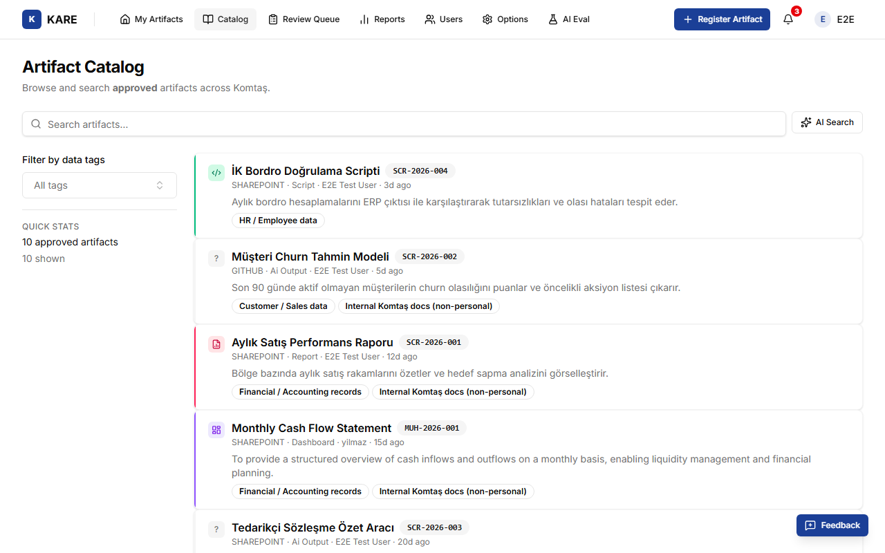
Task: Open the Feedback button
Action: pos(832,525)
